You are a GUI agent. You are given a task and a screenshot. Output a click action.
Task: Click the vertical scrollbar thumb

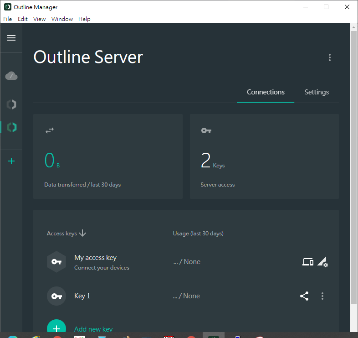tap(353, 167)
